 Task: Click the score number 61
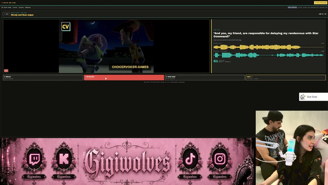[216, 61]
